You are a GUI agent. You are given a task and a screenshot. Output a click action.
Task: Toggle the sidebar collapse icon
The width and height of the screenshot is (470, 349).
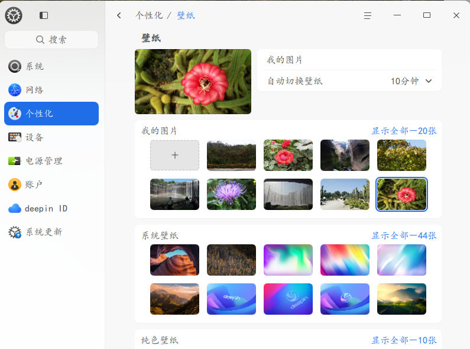point(44,15)
